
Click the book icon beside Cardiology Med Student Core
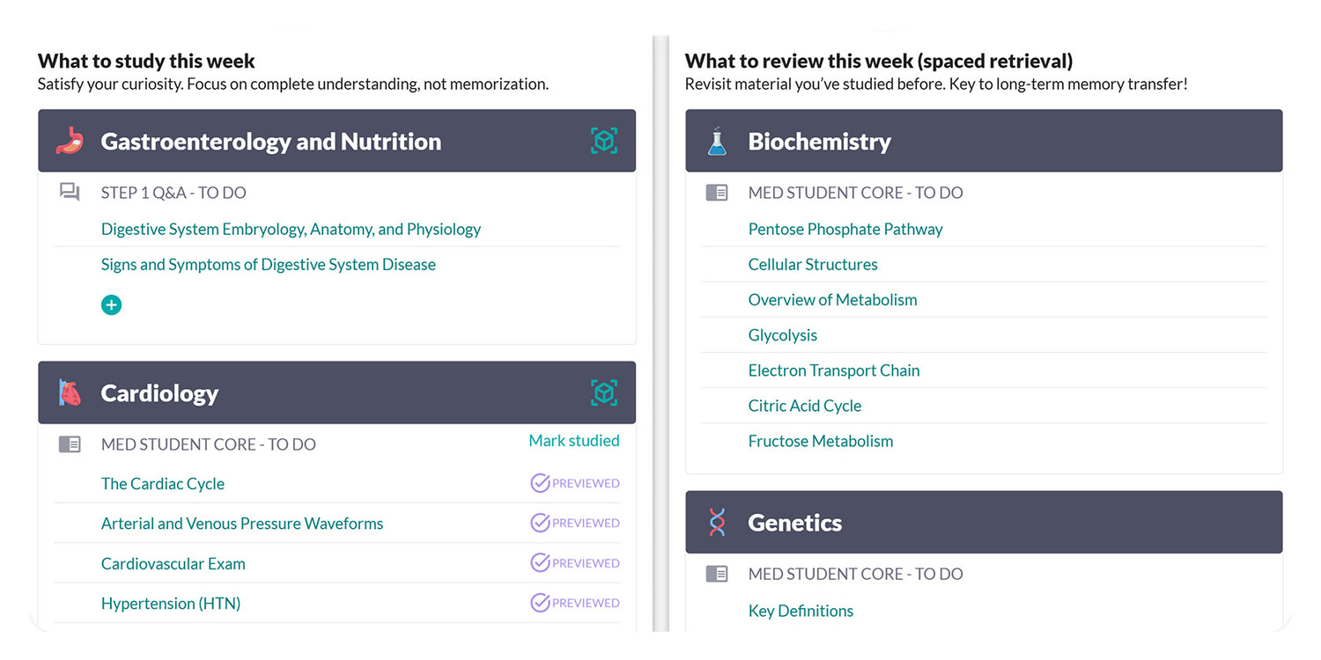tap(70, 444)
